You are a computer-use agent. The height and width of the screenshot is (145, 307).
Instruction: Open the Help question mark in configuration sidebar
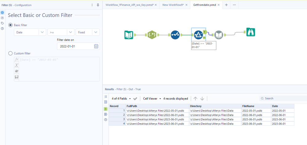click(x=2, y=29)
